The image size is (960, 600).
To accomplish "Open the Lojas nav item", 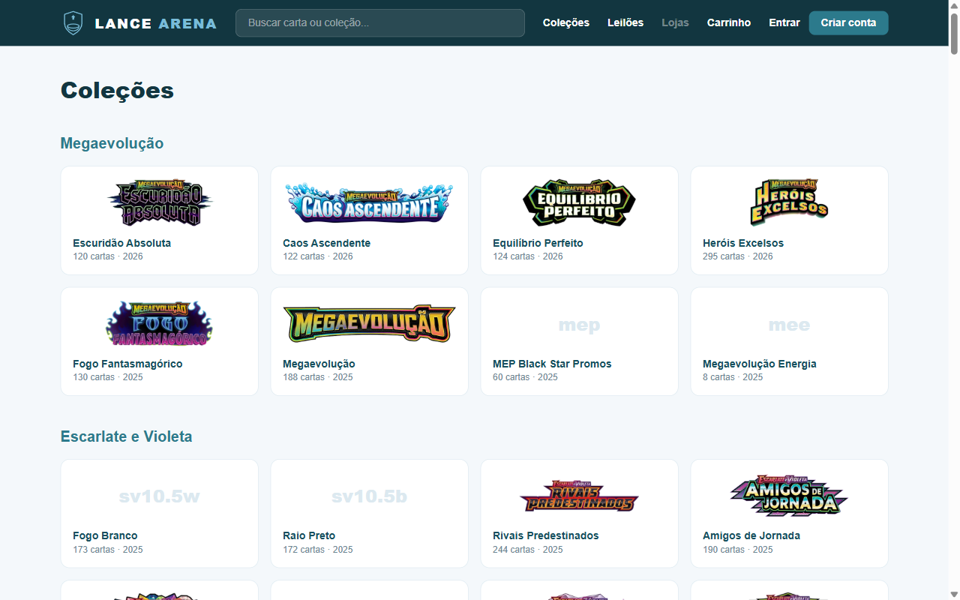I will [675, 22].
